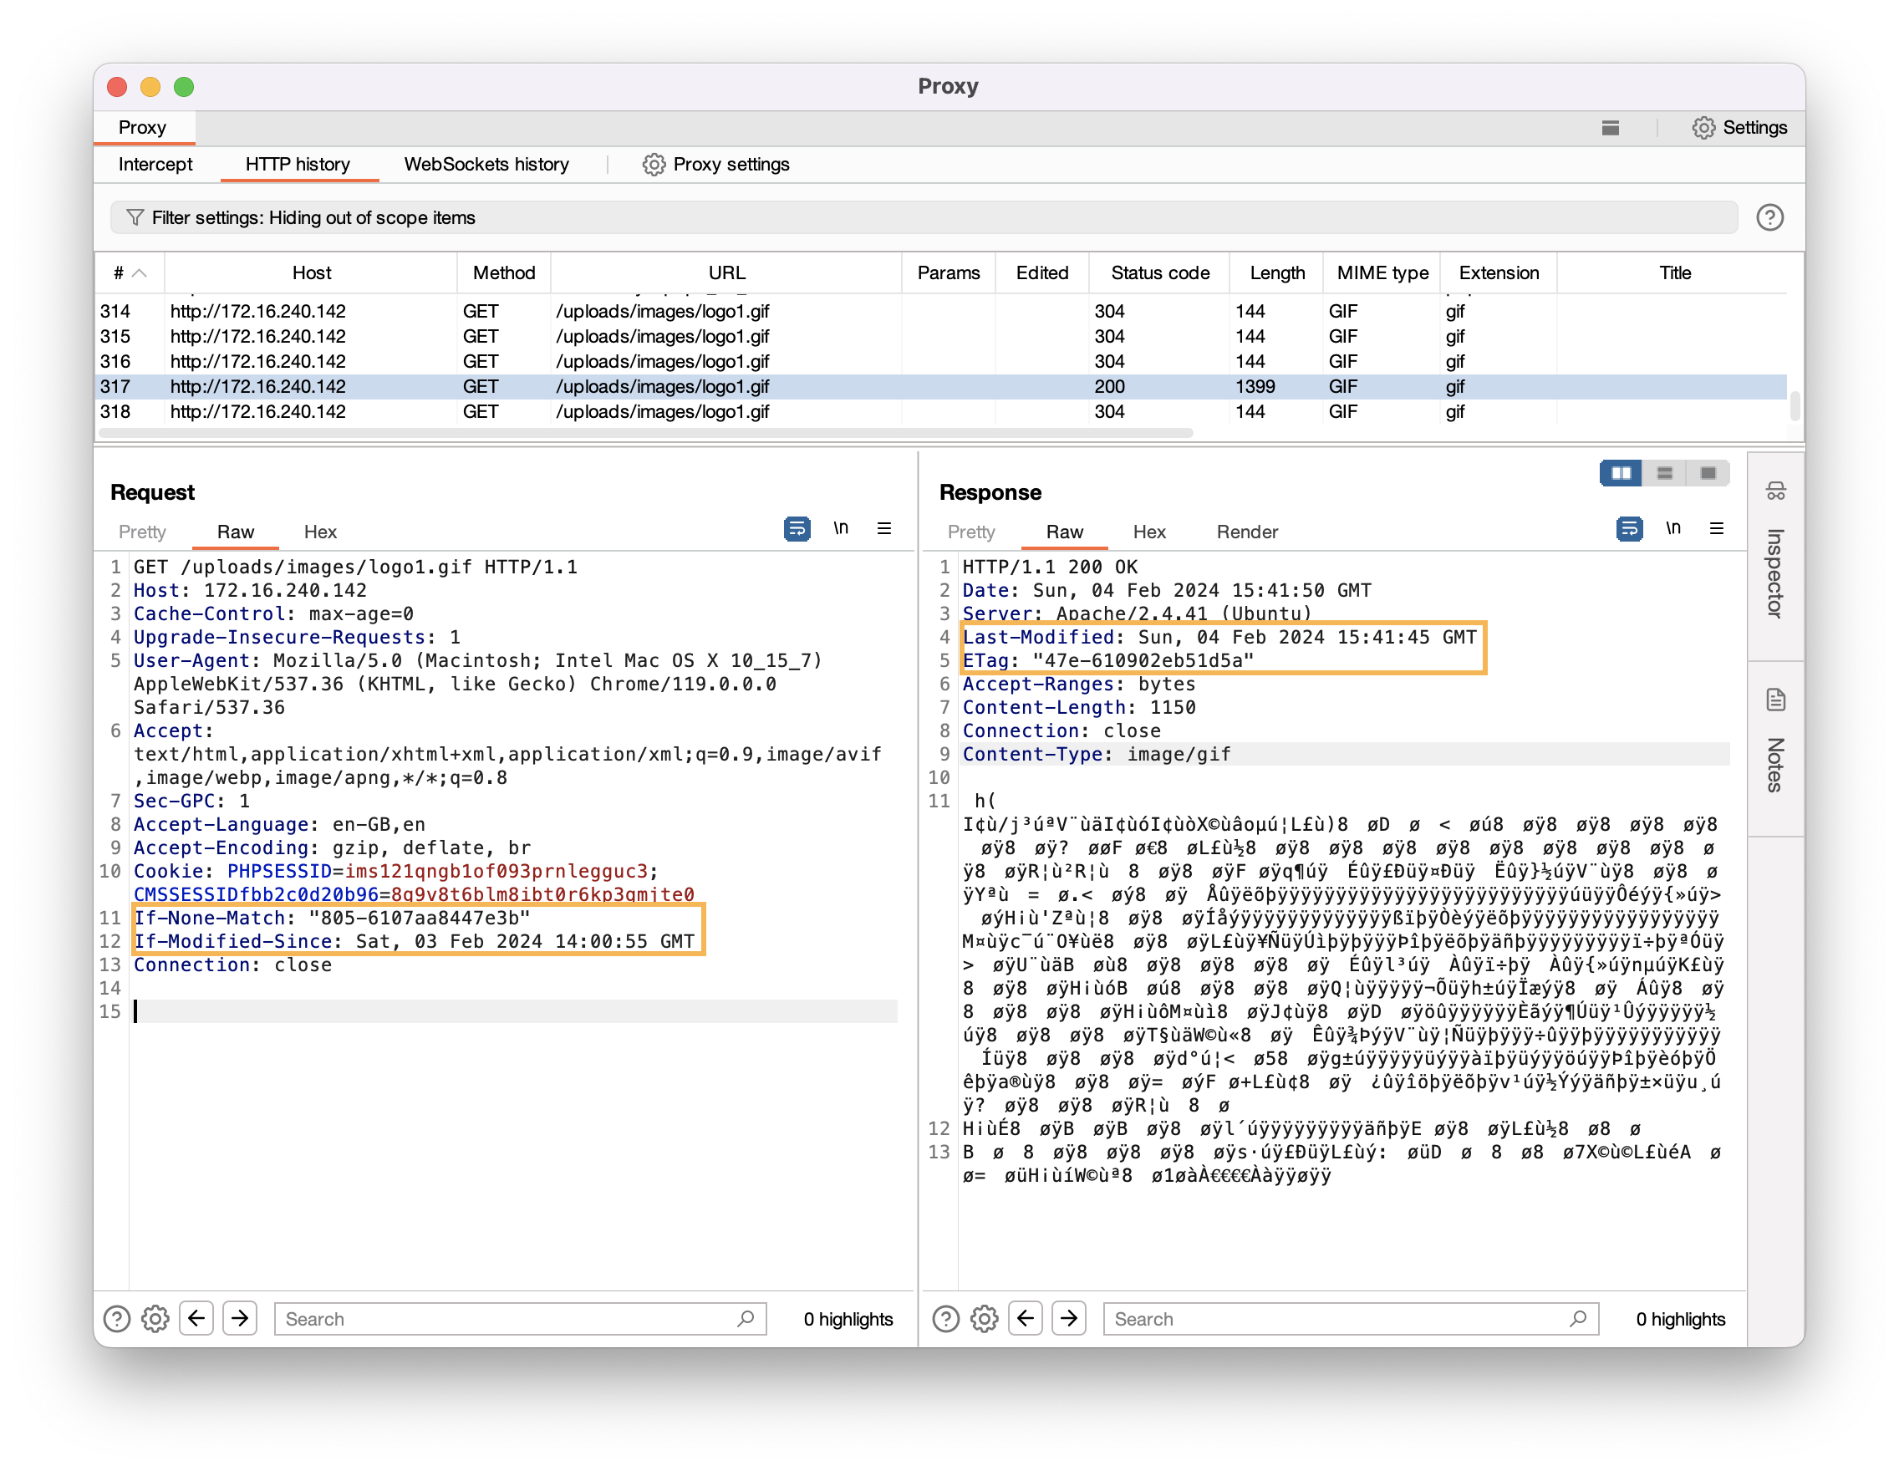Screen dimensions: 1899x1471
Task: Toggle Request non-printable characters \n button
Action: (x=840, y=528)
